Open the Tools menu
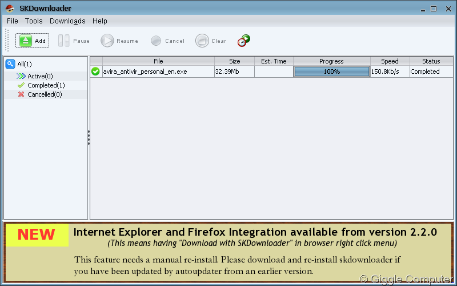 click(x=34, y=21)
